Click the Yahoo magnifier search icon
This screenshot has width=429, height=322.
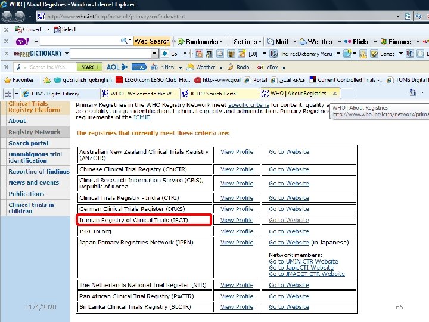click(124, 41)
